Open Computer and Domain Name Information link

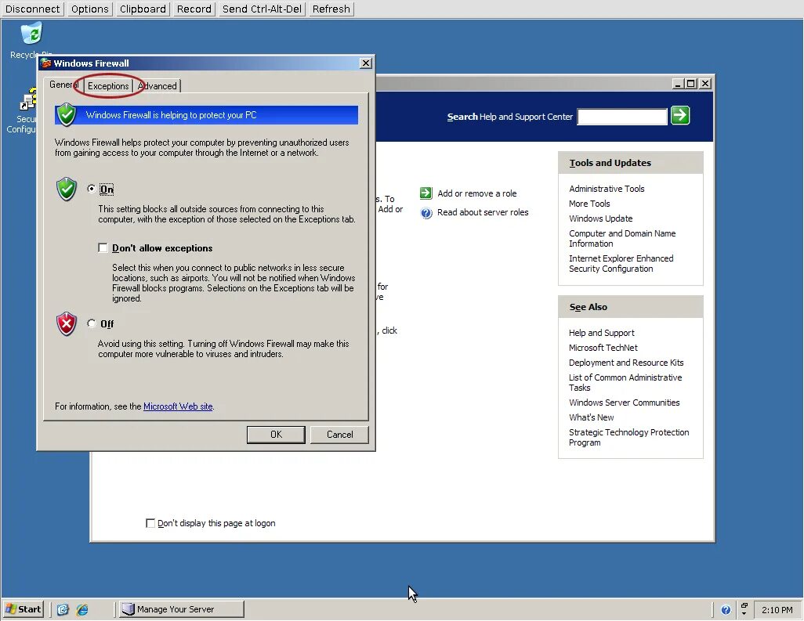(x=622, y=238)
